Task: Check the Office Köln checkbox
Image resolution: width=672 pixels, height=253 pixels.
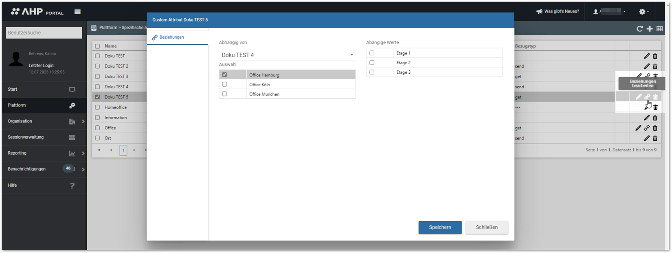Action: click(224, 84)
